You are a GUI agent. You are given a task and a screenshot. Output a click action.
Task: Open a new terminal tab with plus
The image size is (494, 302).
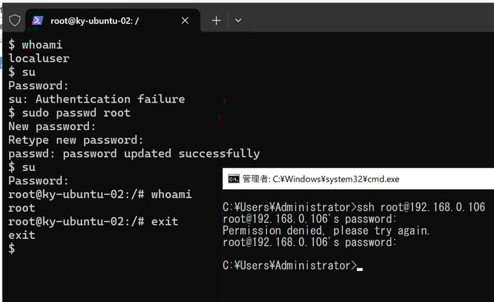216,21
